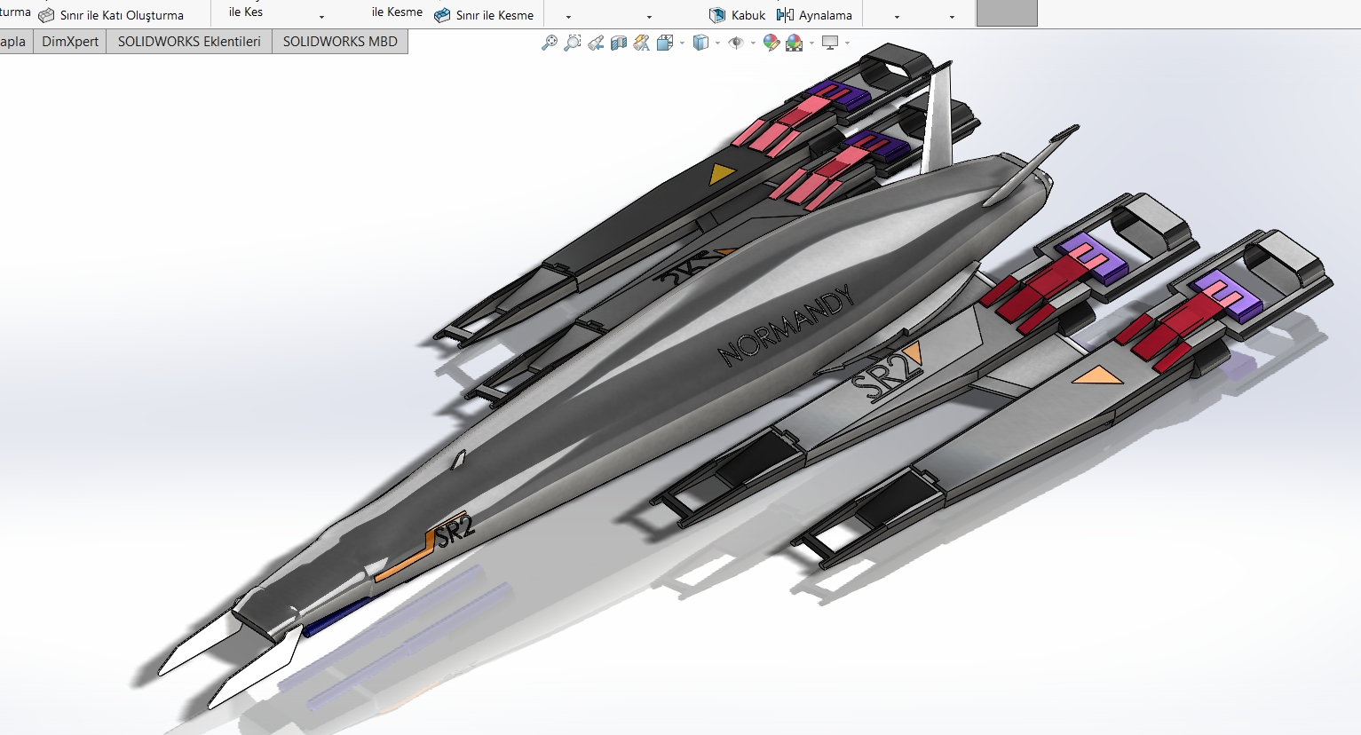The height and width of the screenshot is (735, 1361).
Task: Toggle the Hide/Show Items eye icon
Action: (x=736, y=43)
